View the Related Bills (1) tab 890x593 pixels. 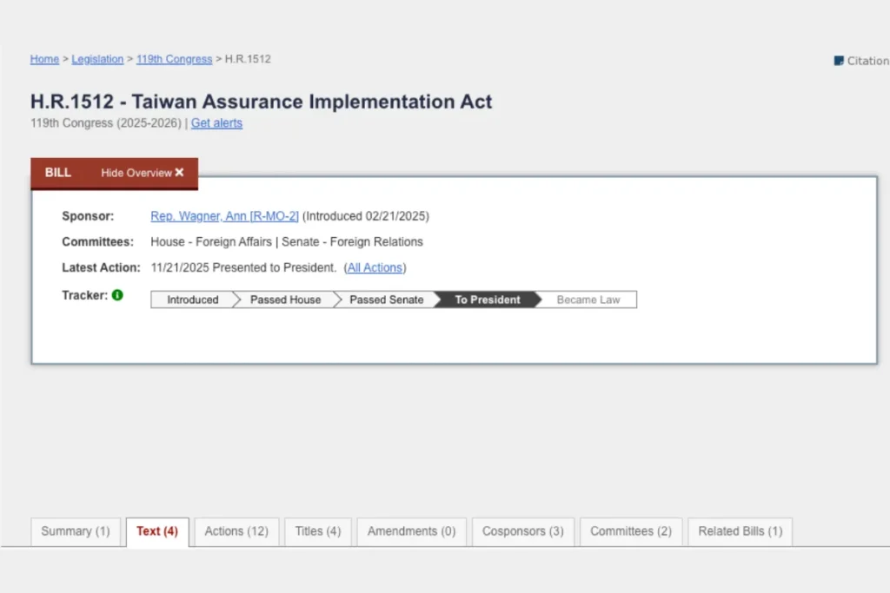pyautogui.click(x=740, y=531)
